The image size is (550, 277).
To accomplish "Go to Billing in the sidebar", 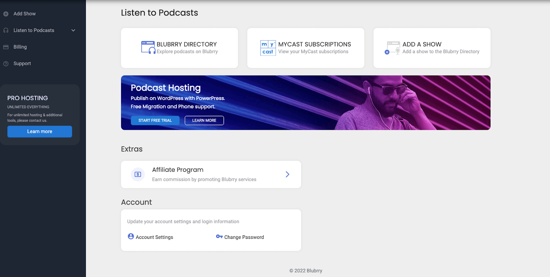I will [x=20, y=47].
